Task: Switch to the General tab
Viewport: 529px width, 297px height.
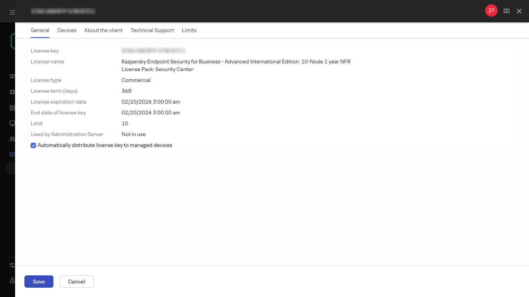Action: point(40,30)
